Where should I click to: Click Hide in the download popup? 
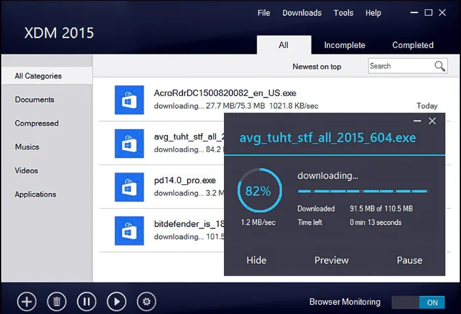tap(256, 260)
